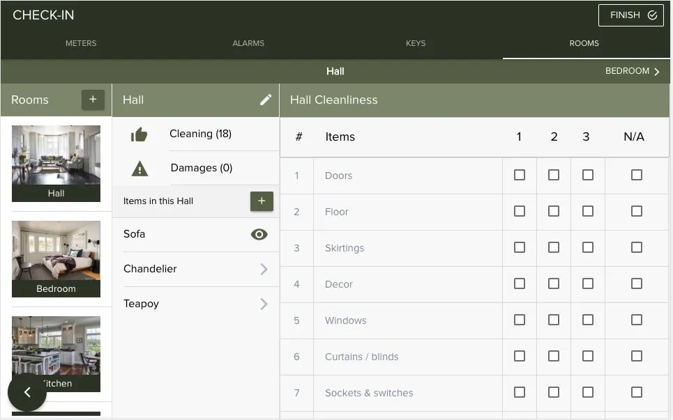Check rating 1 for Decor

coord(520,283)
